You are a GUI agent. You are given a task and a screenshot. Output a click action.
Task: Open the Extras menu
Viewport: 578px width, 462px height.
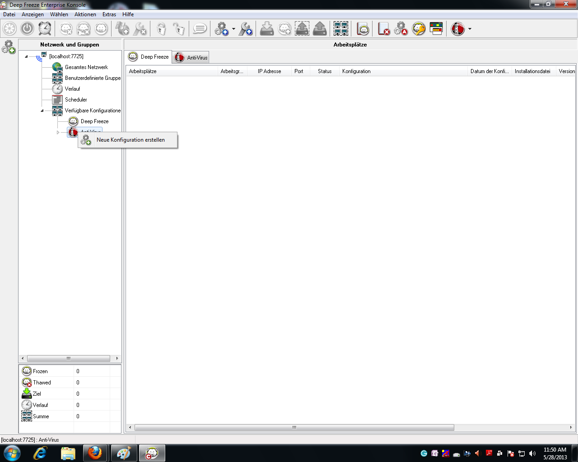point(109,14)
